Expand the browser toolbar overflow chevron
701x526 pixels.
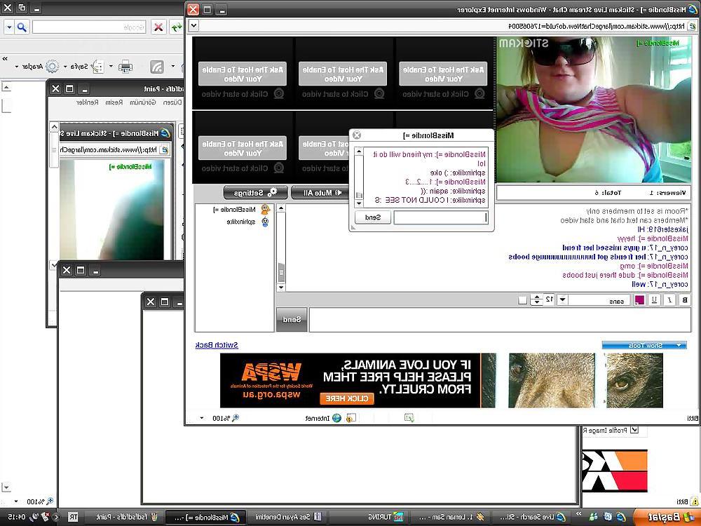pyautogui.click(x=6, y=59)
